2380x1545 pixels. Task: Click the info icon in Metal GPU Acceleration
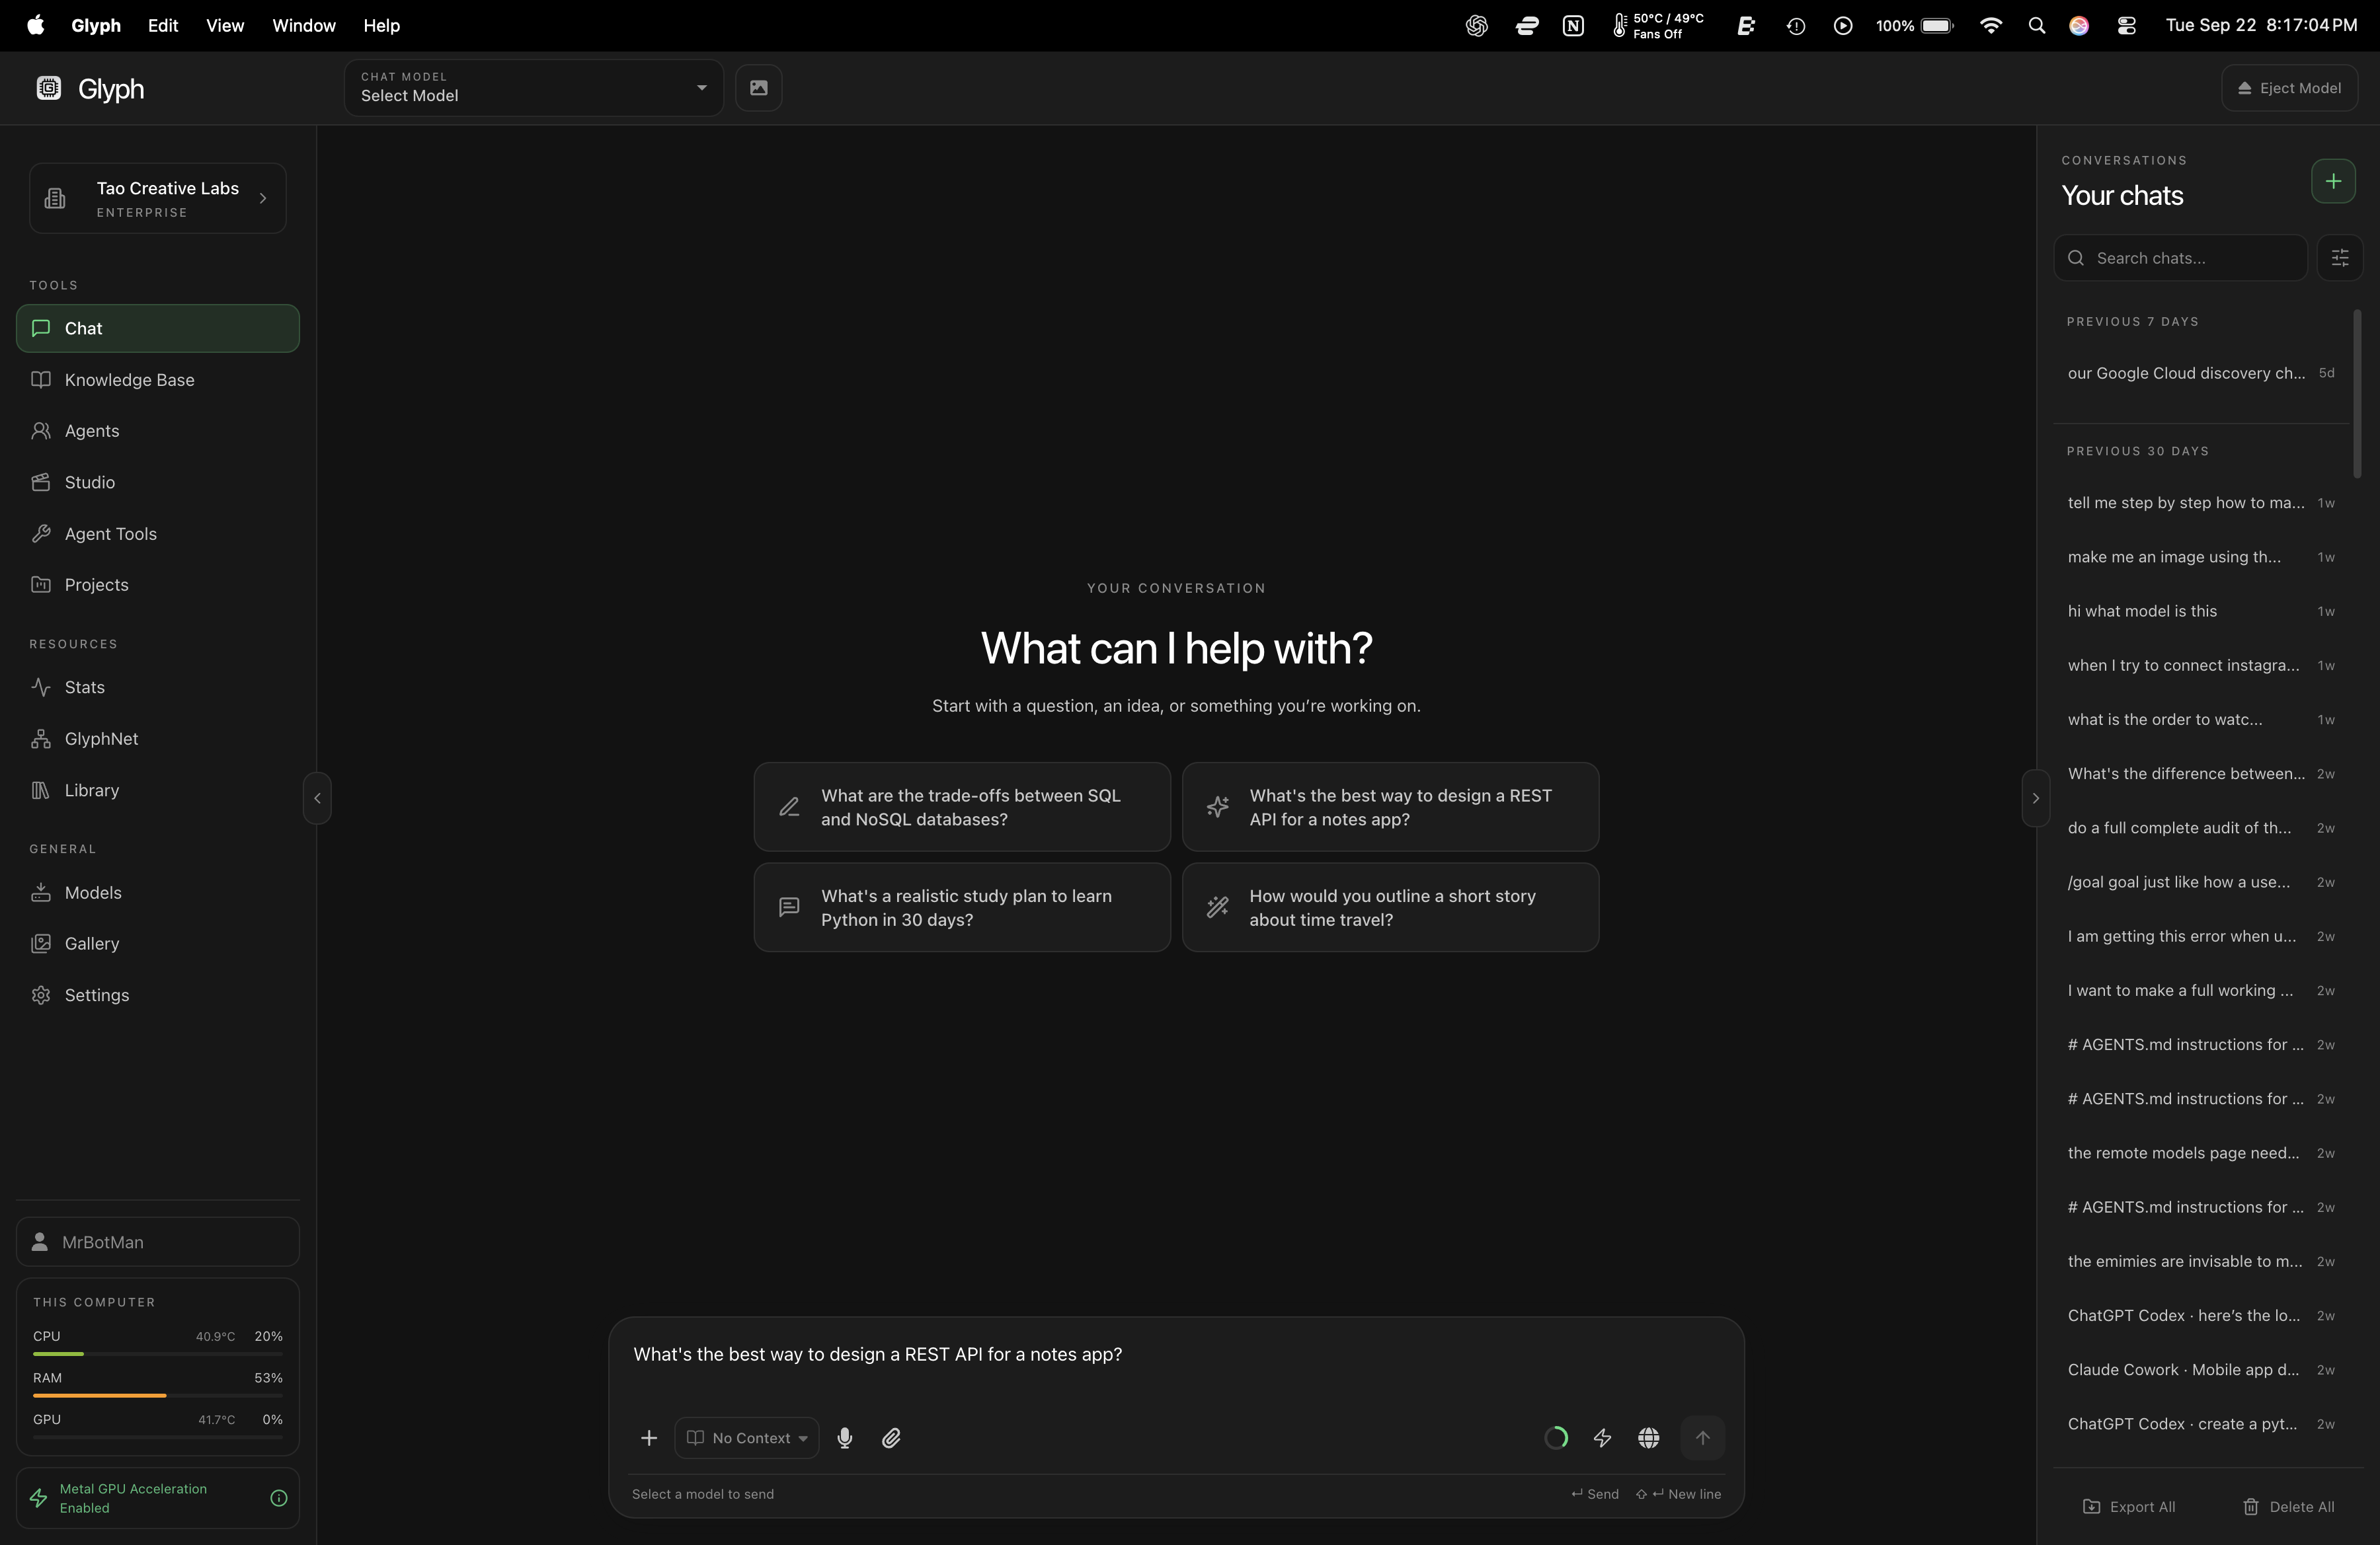(x=279, y=1498)
